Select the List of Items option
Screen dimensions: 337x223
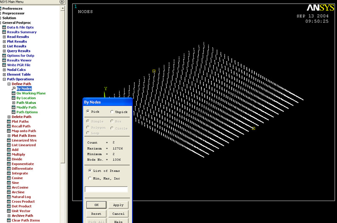tap(90, 171)
